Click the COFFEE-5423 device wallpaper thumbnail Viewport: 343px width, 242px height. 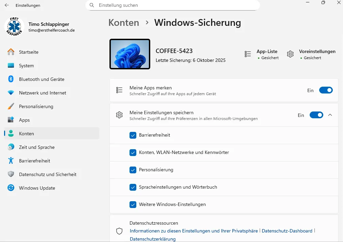(x=130, y=54)
